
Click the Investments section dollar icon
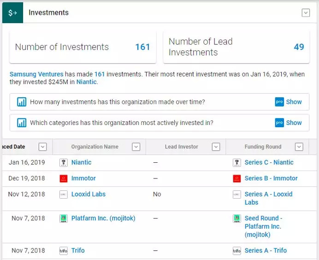(12, 12)
